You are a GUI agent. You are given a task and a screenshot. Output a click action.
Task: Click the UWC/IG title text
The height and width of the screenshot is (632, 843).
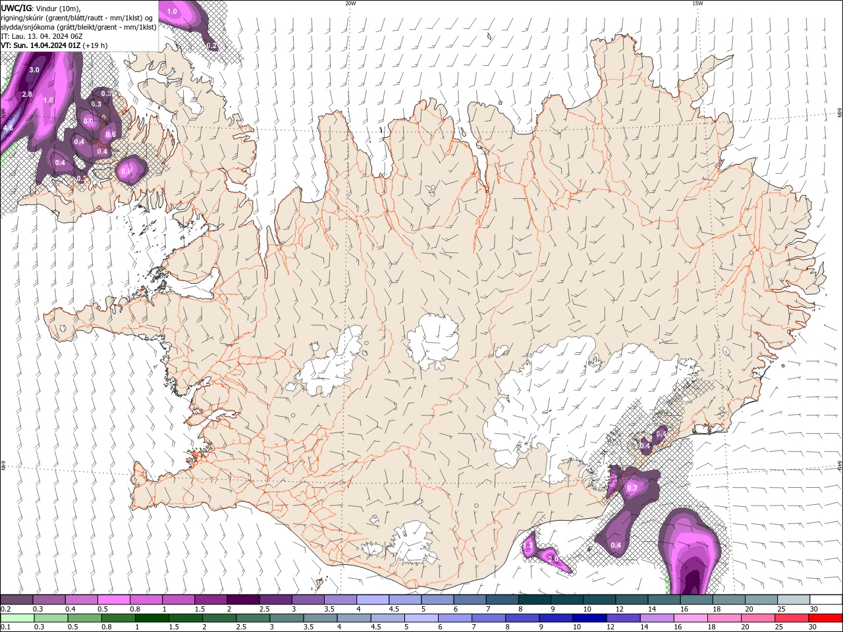point(16,8)
